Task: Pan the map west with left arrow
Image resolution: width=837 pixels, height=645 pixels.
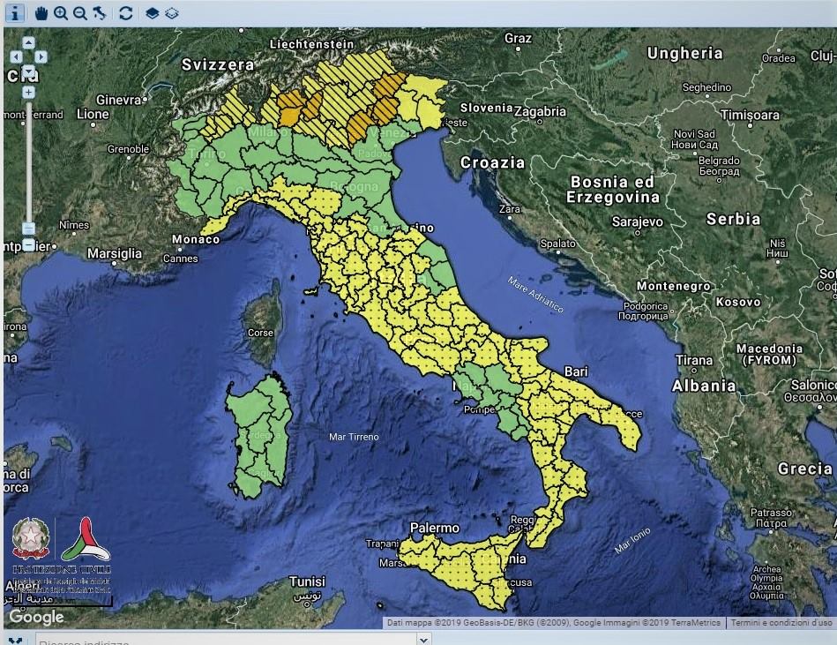Action: coord(17,56)
